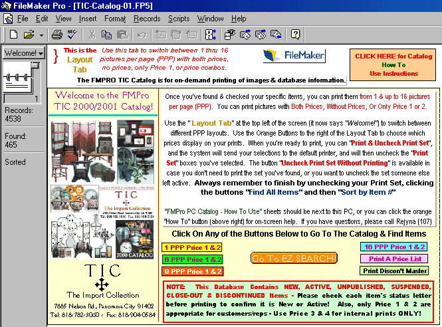
Task: Flip the book icon to next record
Action: (x=17, y=84)
